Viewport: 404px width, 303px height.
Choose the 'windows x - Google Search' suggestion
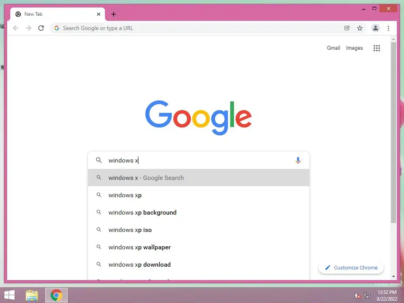coord(198,178)
